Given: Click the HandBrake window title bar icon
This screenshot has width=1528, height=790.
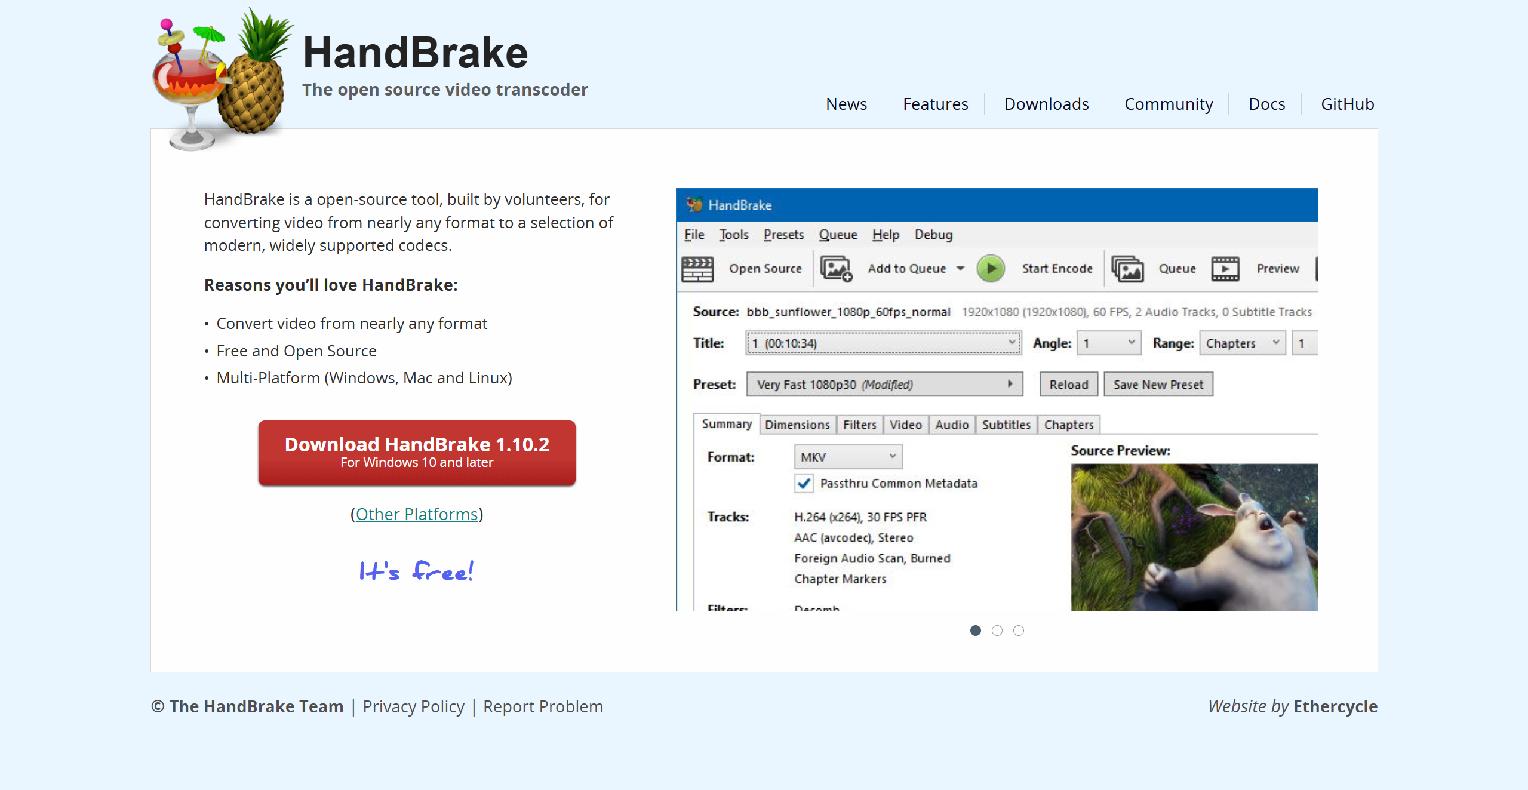Looking at the screenshot, I should click(693, 205).
